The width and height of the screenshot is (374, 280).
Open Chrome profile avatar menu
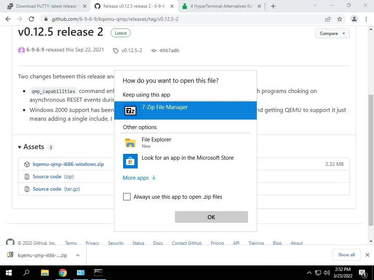(354, 19)
